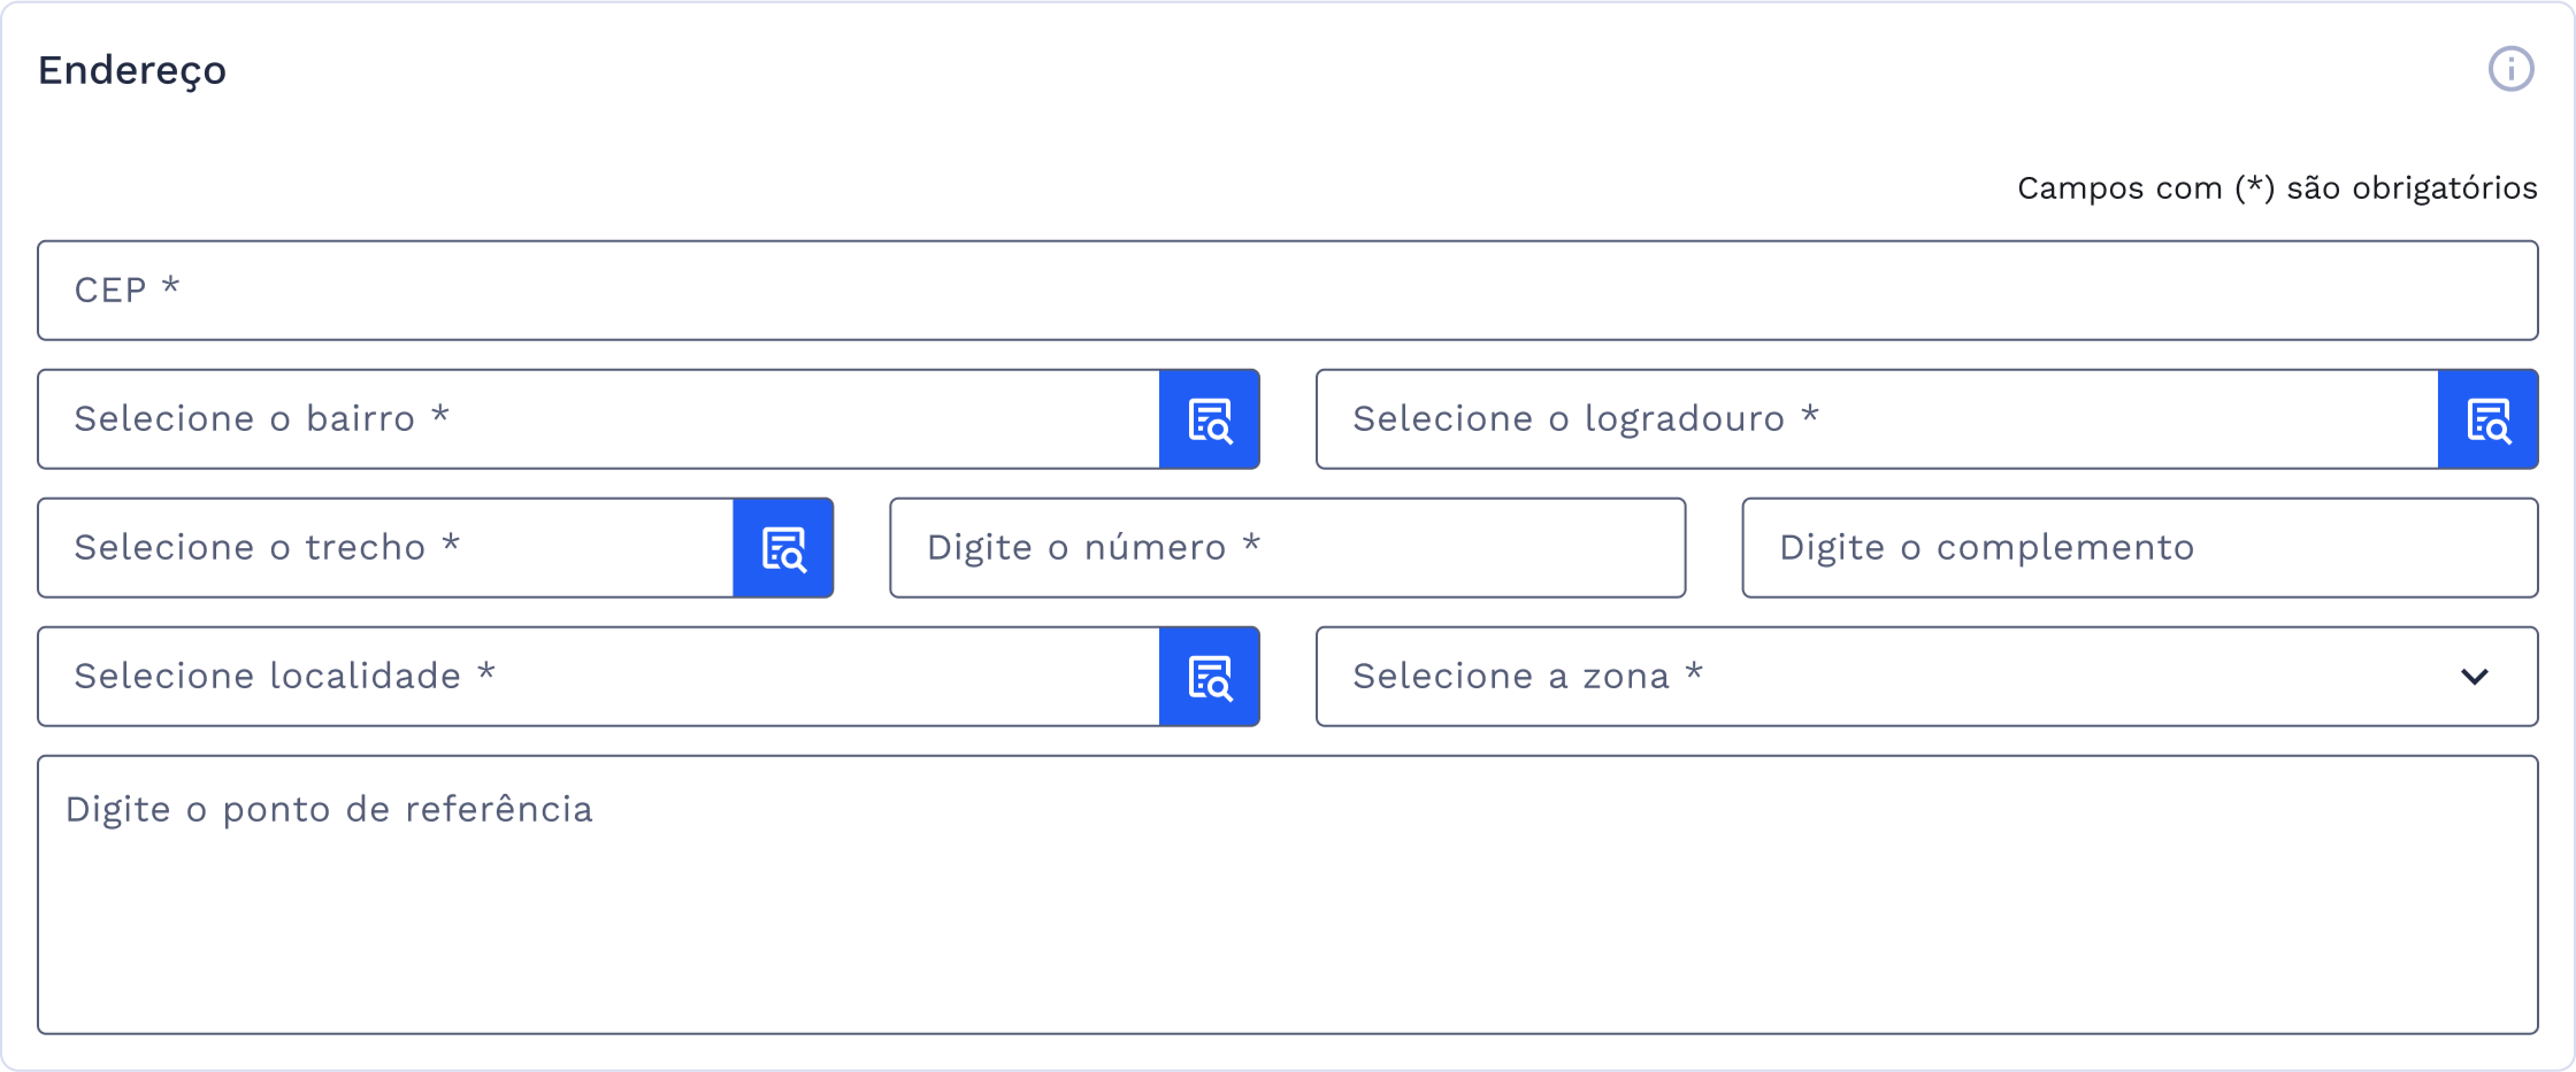Viewport: 2576px width, 1072px height.
Task: Open the logradouro search lookup icon
Action: (x=2487, y=419)
